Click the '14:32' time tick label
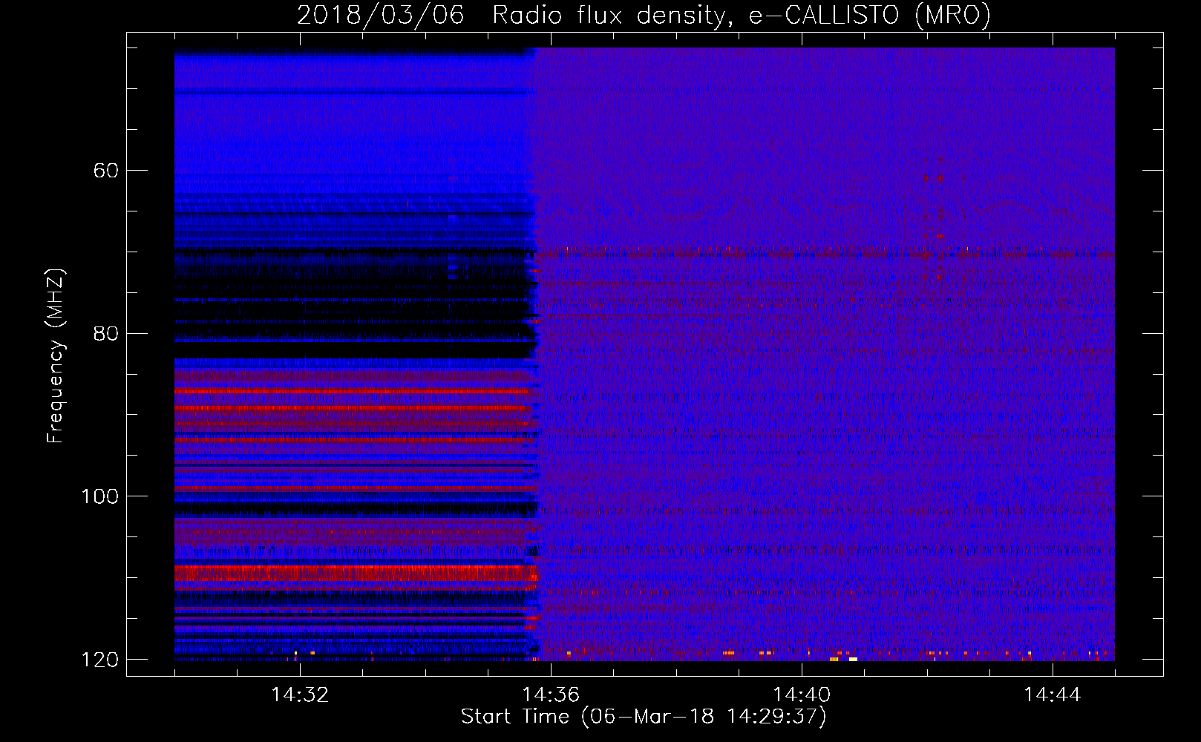 point(300,695)
